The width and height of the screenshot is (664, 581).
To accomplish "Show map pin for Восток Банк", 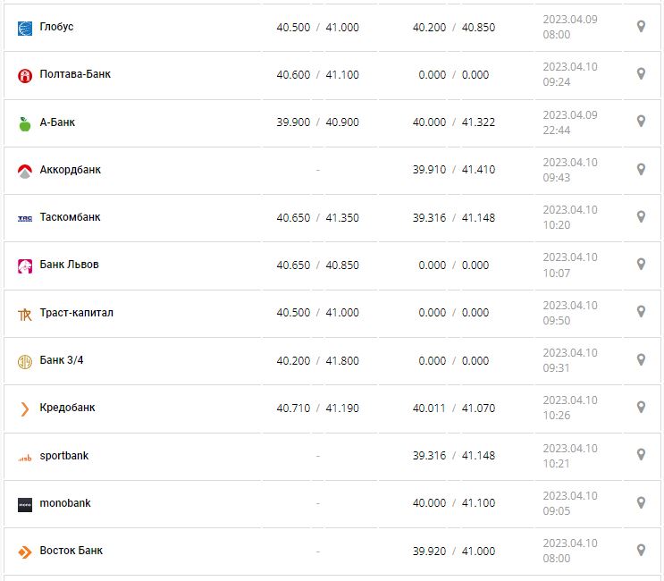I will pos(641,551).
